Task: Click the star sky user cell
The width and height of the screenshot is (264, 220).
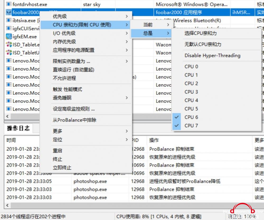Action: tap(92, 4)
